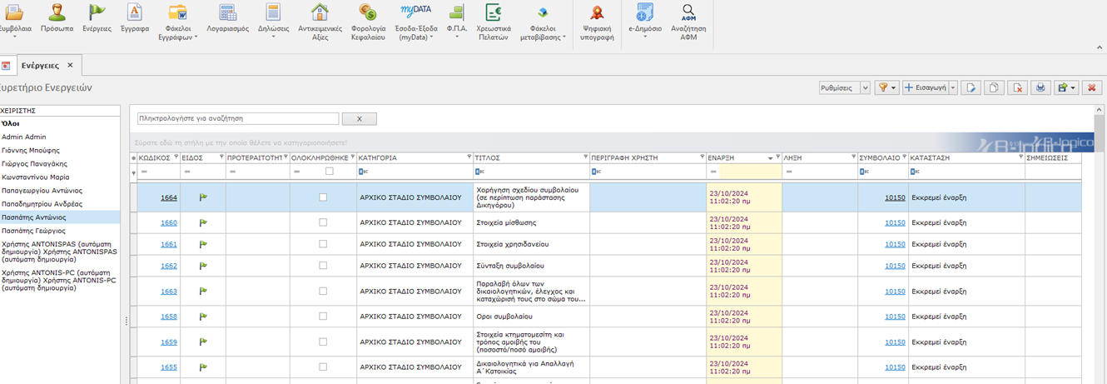Check ΟΛΟΚΛΗΡΩΘΗΚΕ for row 1663
The width and height of the screenshot is (1107, 384).
[x=323, y=292]
